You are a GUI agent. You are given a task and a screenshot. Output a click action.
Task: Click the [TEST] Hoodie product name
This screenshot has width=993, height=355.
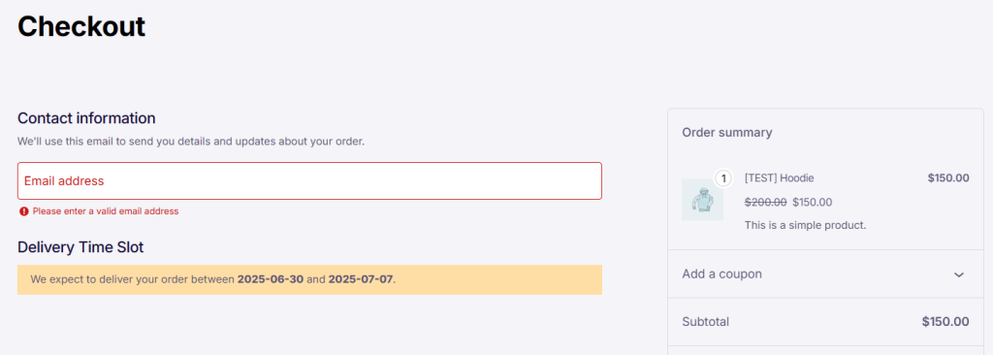(x=779, y=178)
